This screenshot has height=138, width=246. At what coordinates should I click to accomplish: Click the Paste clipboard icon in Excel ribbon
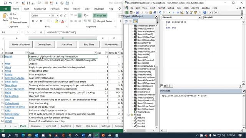coord(5,16)
